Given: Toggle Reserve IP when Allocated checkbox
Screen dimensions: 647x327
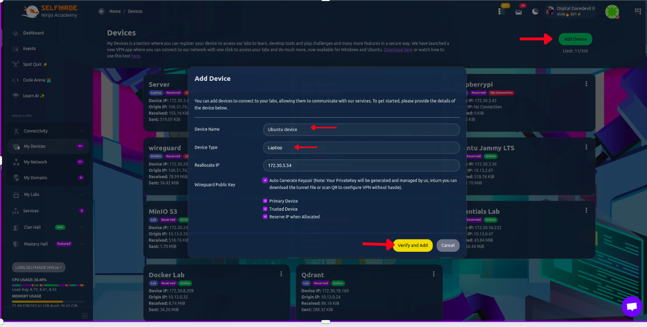Looking at the screenshot, I should [265, 217].
